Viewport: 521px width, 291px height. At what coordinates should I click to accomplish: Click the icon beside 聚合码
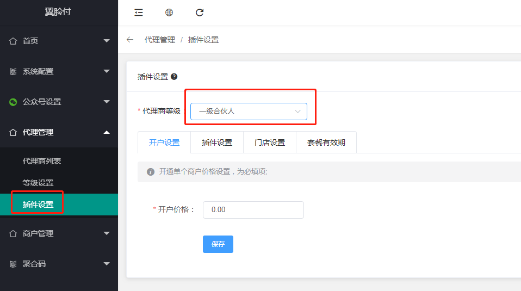tap(13, 264)
